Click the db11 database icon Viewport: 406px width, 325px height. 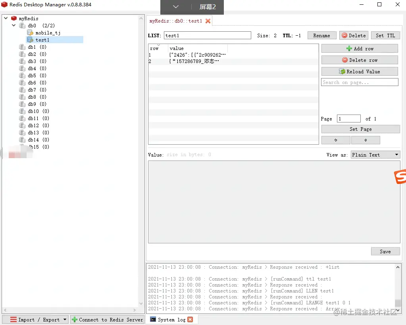coord(22,118)
